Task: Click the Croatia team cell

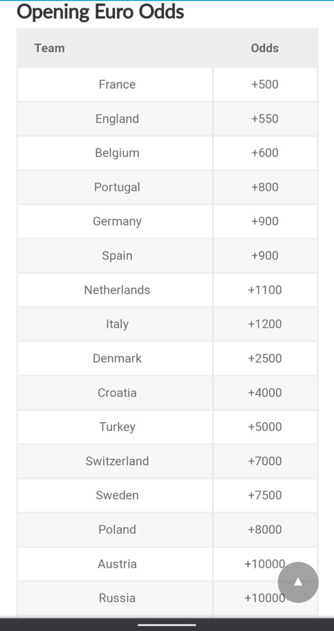Action: click(x=117, y=392)
